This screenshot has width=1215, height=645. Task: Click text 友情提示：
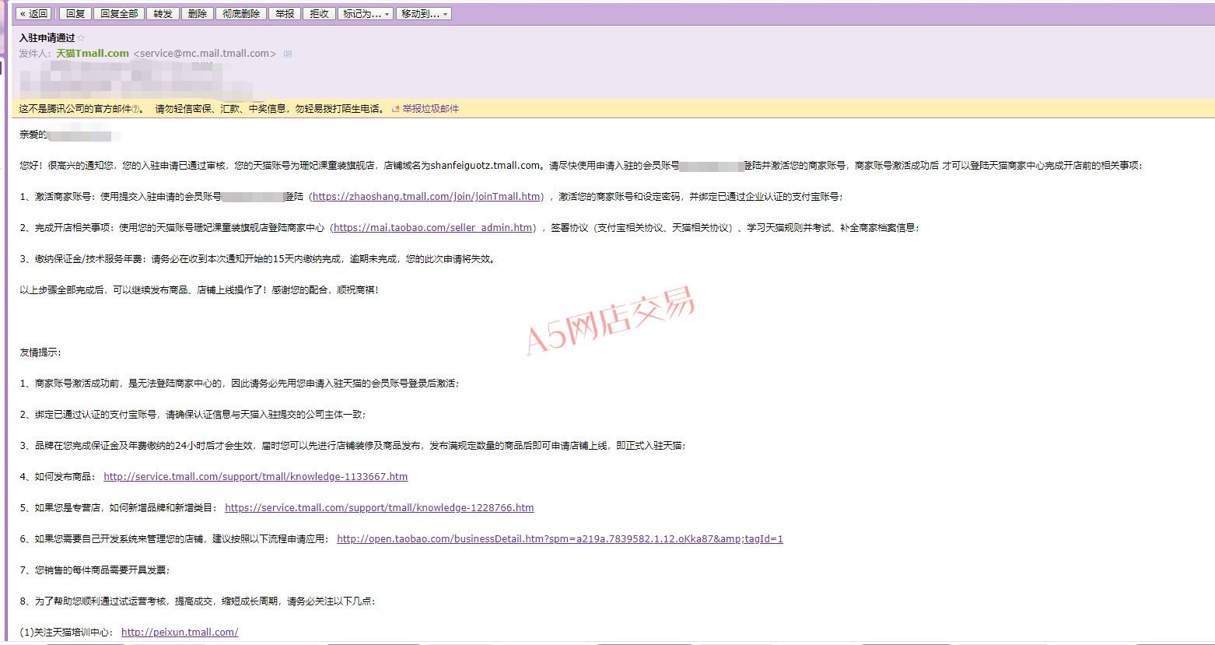pos(40,352)
